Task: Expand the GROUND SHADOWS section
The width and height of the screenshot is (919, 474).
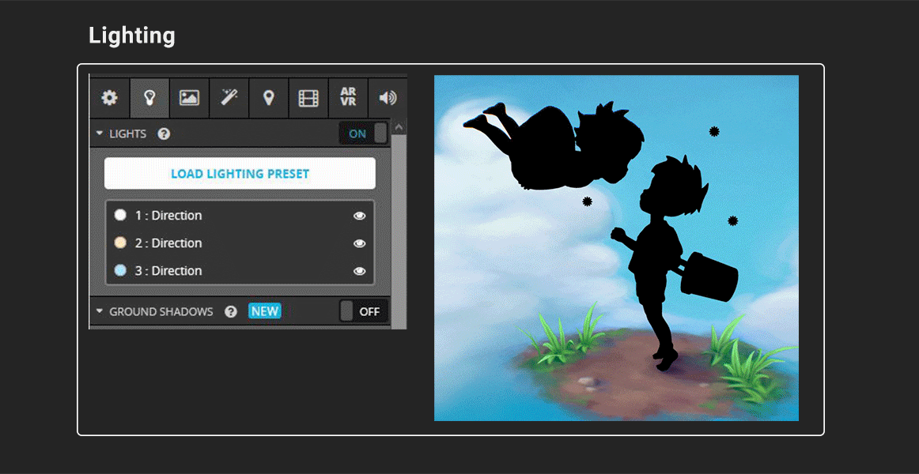Action: coord(100,310)
